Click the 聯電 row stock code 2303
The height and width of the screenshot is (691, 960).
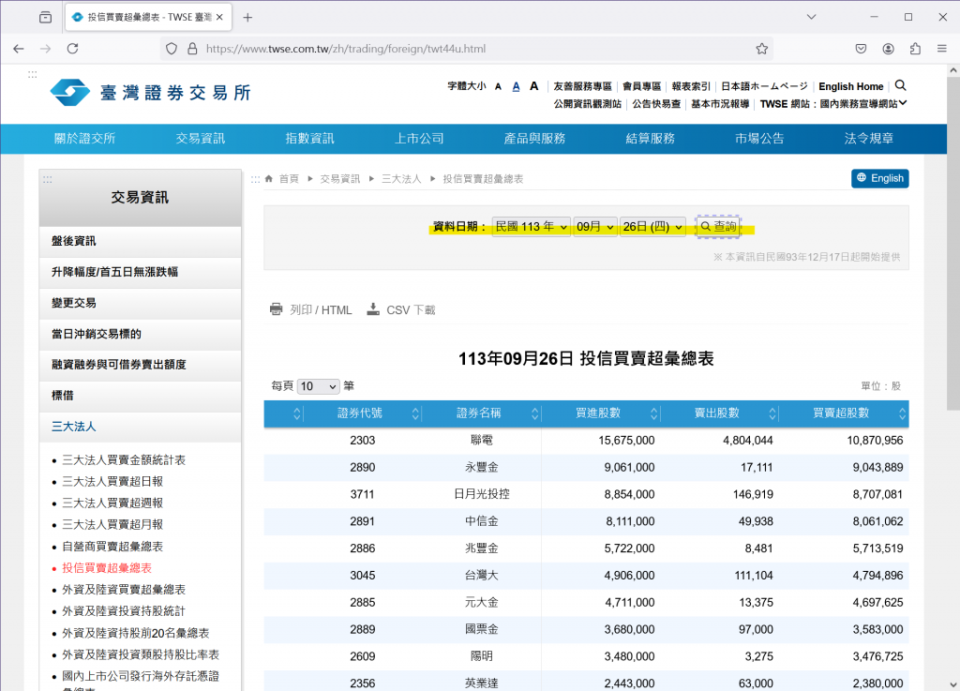[363, 441]
